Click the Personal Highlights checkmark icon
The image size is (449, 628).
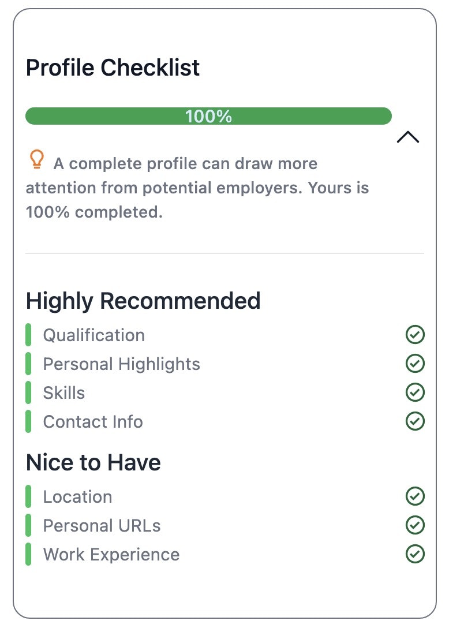point(415,363)
